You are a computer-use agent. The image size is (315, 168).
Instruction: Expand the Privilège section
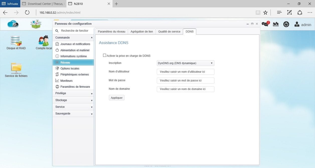[x=73, y=93]
